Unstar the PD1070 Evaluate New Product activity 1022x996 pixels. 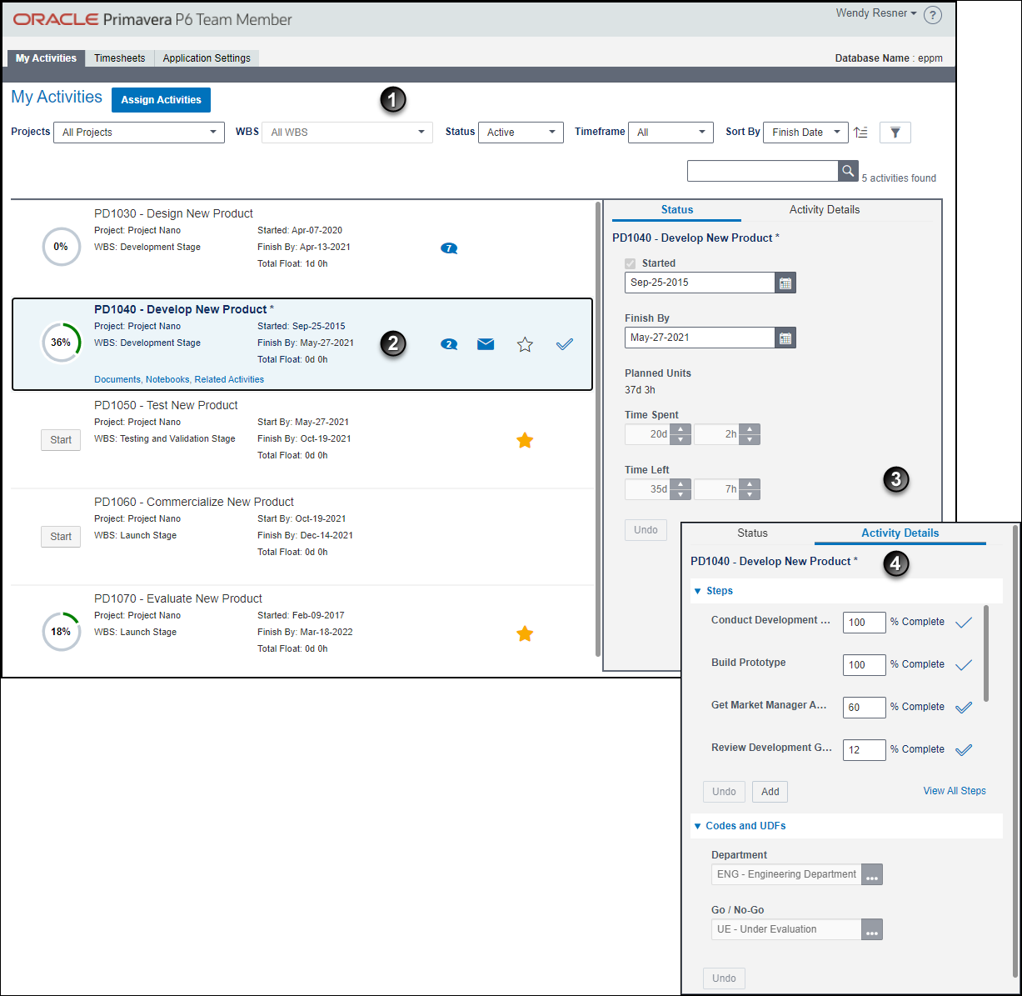point(525,633)
